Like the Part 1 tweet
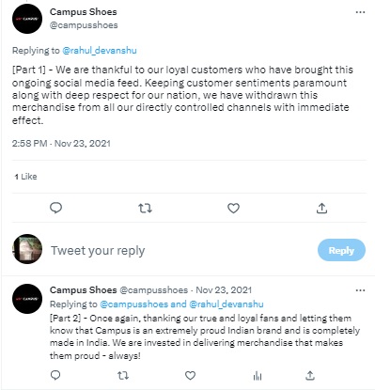375x390 pixels. coord(233,208)
